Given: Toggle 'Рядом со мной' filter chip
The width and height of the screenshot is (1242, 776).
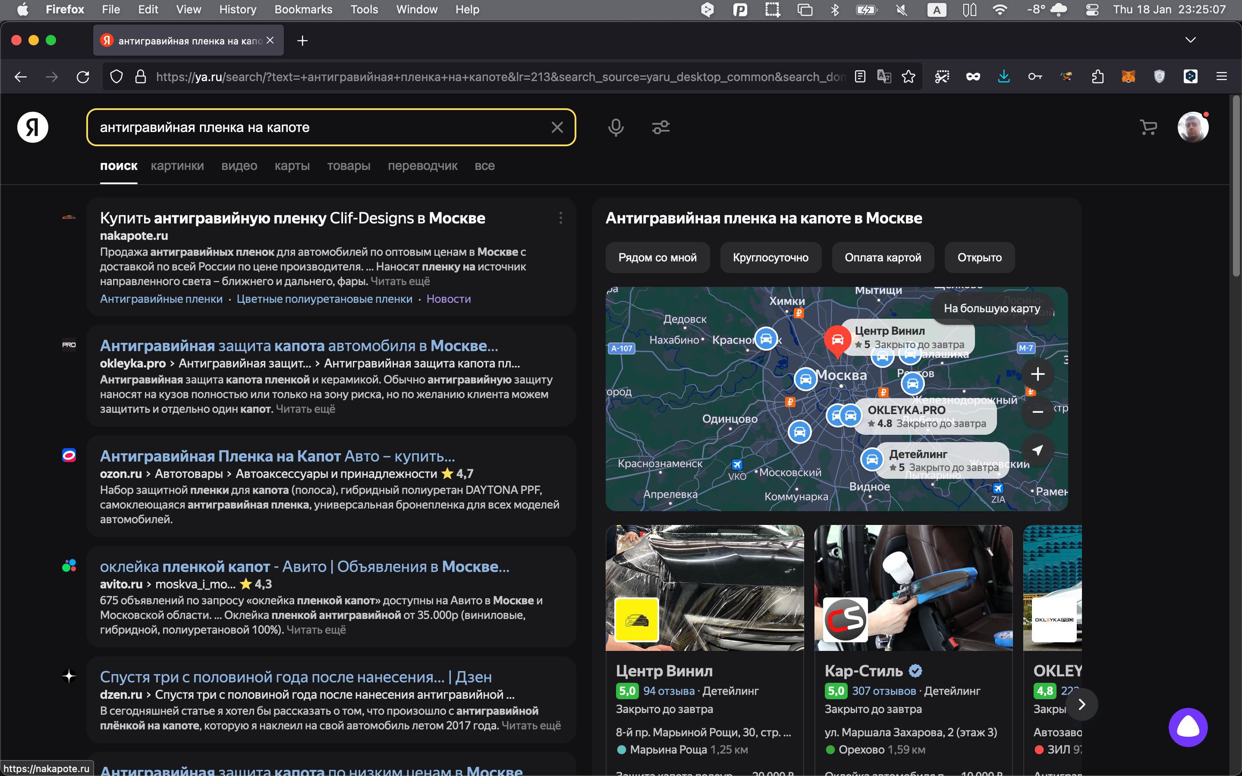Looking at the screenshot, I should tap(657, 258).
